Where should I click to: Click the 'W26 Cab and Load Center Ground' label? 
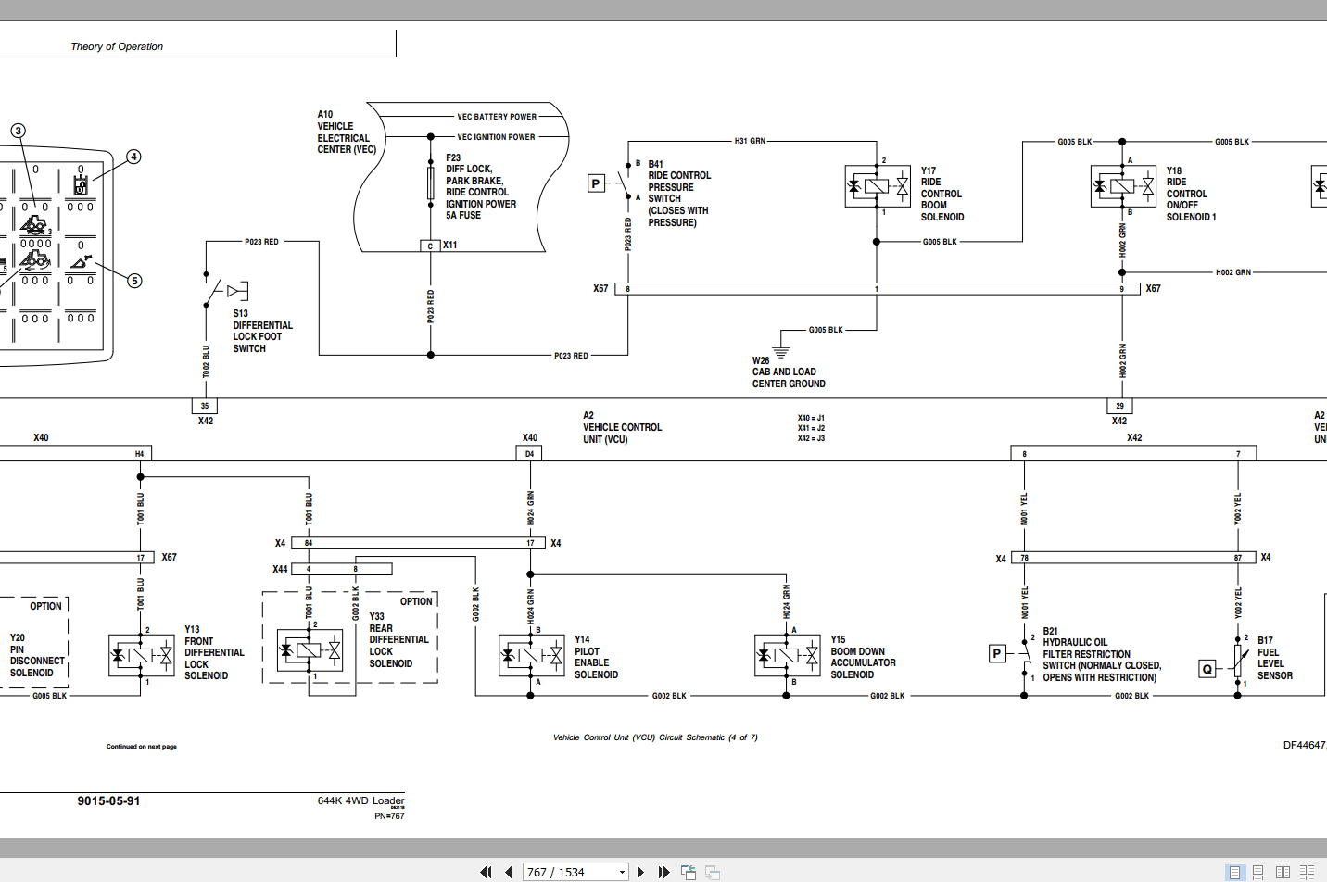tap(789, 372)
